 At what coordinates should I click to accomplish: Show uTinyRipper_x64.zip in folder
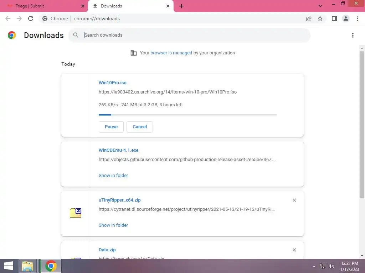coord(113,225)
